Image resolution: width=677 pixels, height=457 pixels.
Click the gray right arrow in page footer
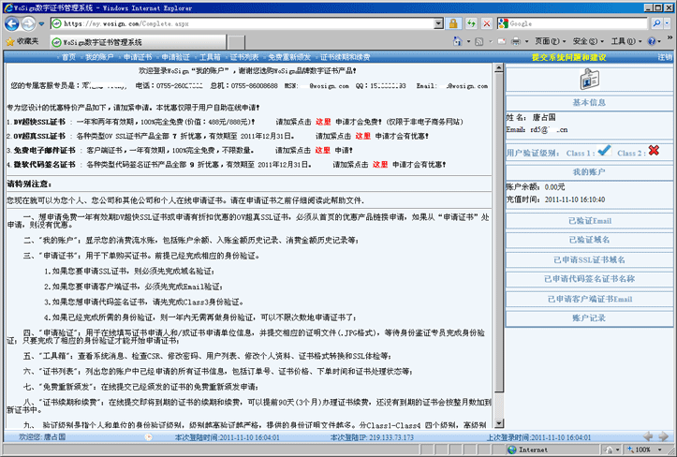coord(663,436)
